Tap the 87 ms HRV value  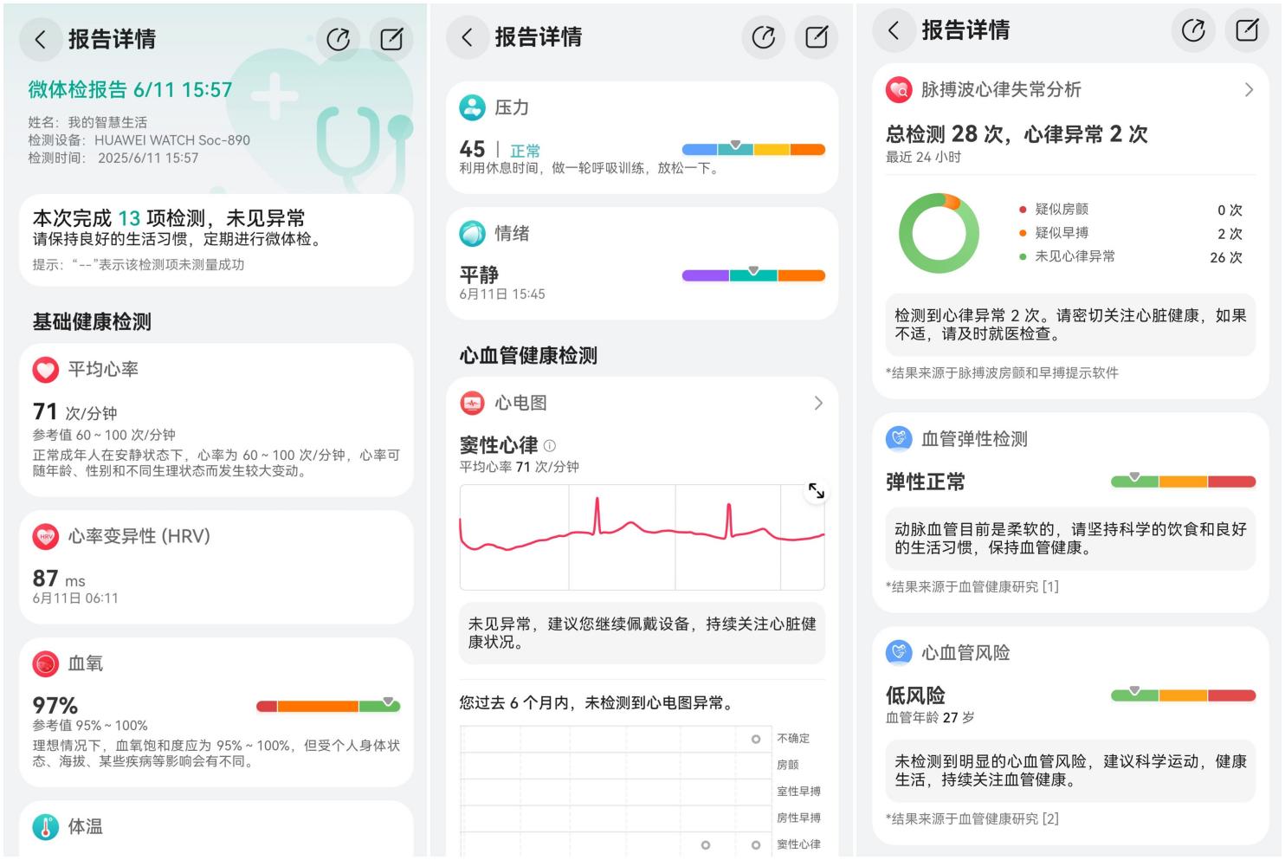click(x=59, y=579)
